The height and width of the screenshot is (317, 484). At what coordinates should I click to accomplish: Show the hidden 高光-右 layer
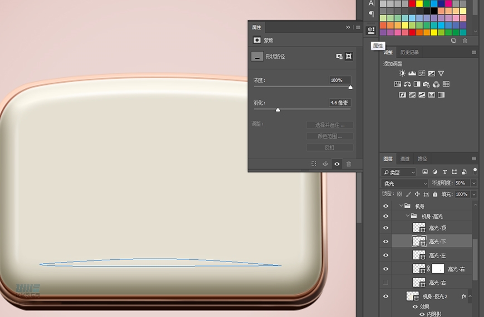click(386, 283)
